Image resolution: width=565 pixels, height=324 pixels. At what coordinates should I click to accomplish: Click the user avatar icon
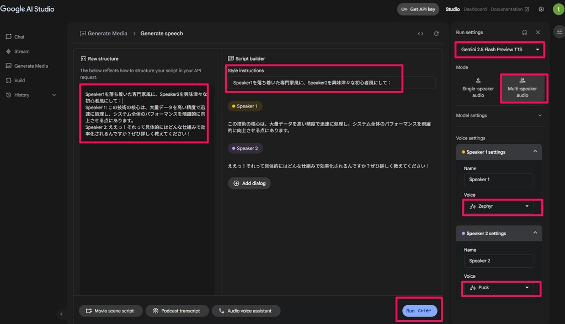coord(557,9)
